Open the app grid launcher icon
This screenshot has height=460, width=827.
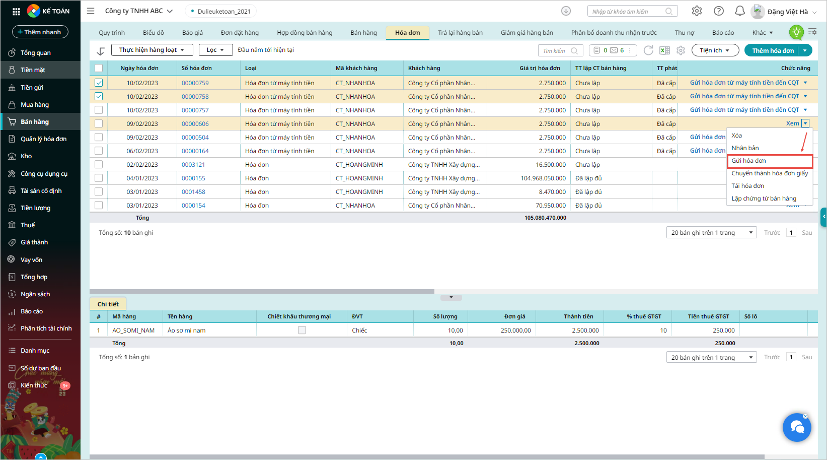(x=16, y=11)
